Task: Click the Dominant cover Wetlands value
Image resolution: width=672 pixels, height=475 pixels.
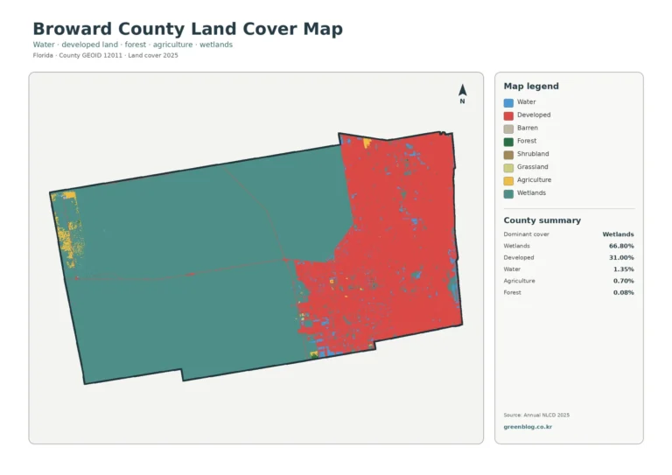Action: [x=618, y=234]
